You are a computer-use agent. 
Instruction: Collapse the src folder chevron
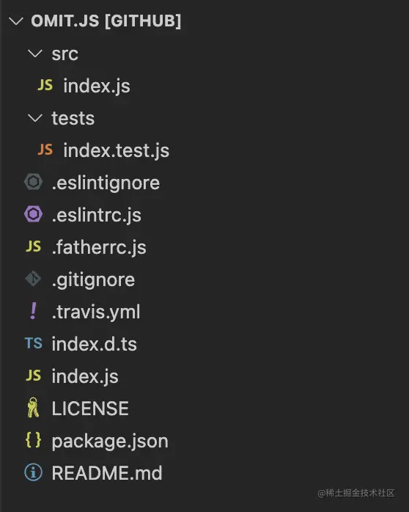coord(35,54)
